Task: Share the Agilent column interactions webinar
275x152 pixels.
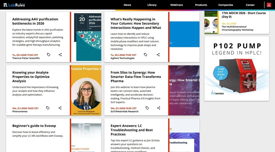Action: [x=158, y=55]
